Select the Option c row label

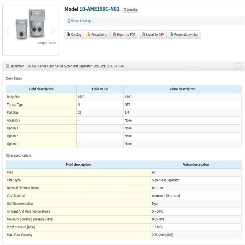[13, 144]
